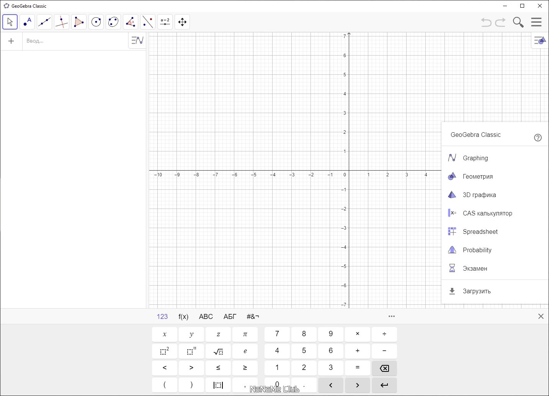Screen dimensions: 549x396
Task: Select the Point tool
Action: click(27, 22)
